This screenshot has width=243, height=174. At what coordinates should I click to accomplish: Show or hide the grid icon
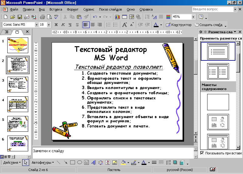coord(161,17)
